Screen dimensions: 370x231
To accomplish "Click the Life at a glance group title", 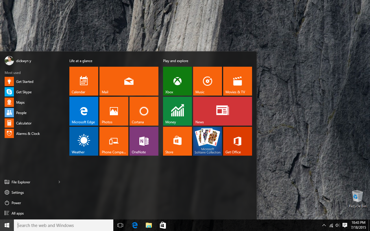I will click(81, 61).
